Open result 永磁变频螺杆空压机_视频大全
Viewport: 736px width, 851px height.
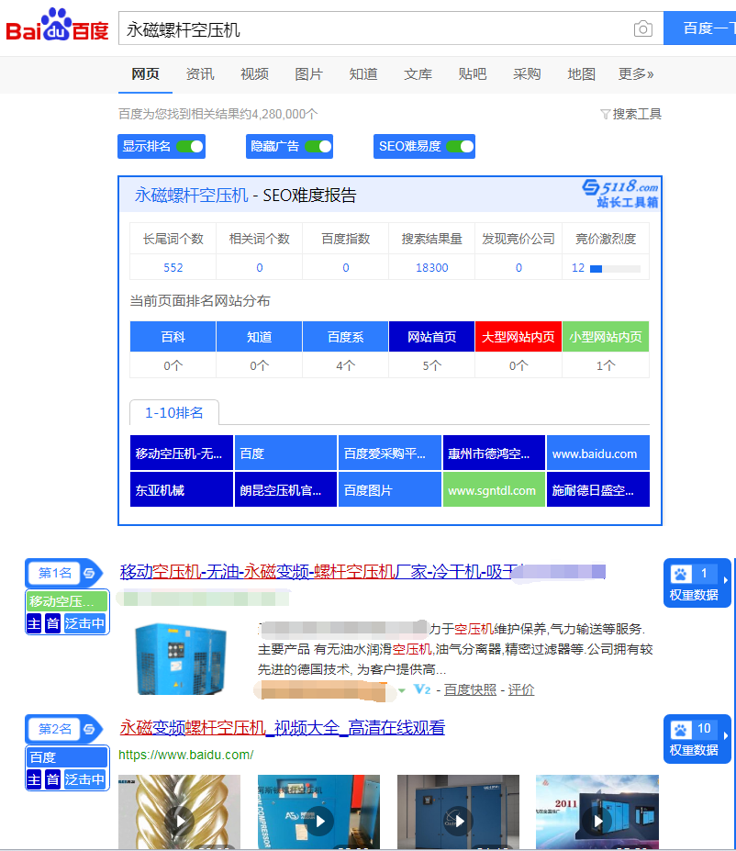(282, 727)
